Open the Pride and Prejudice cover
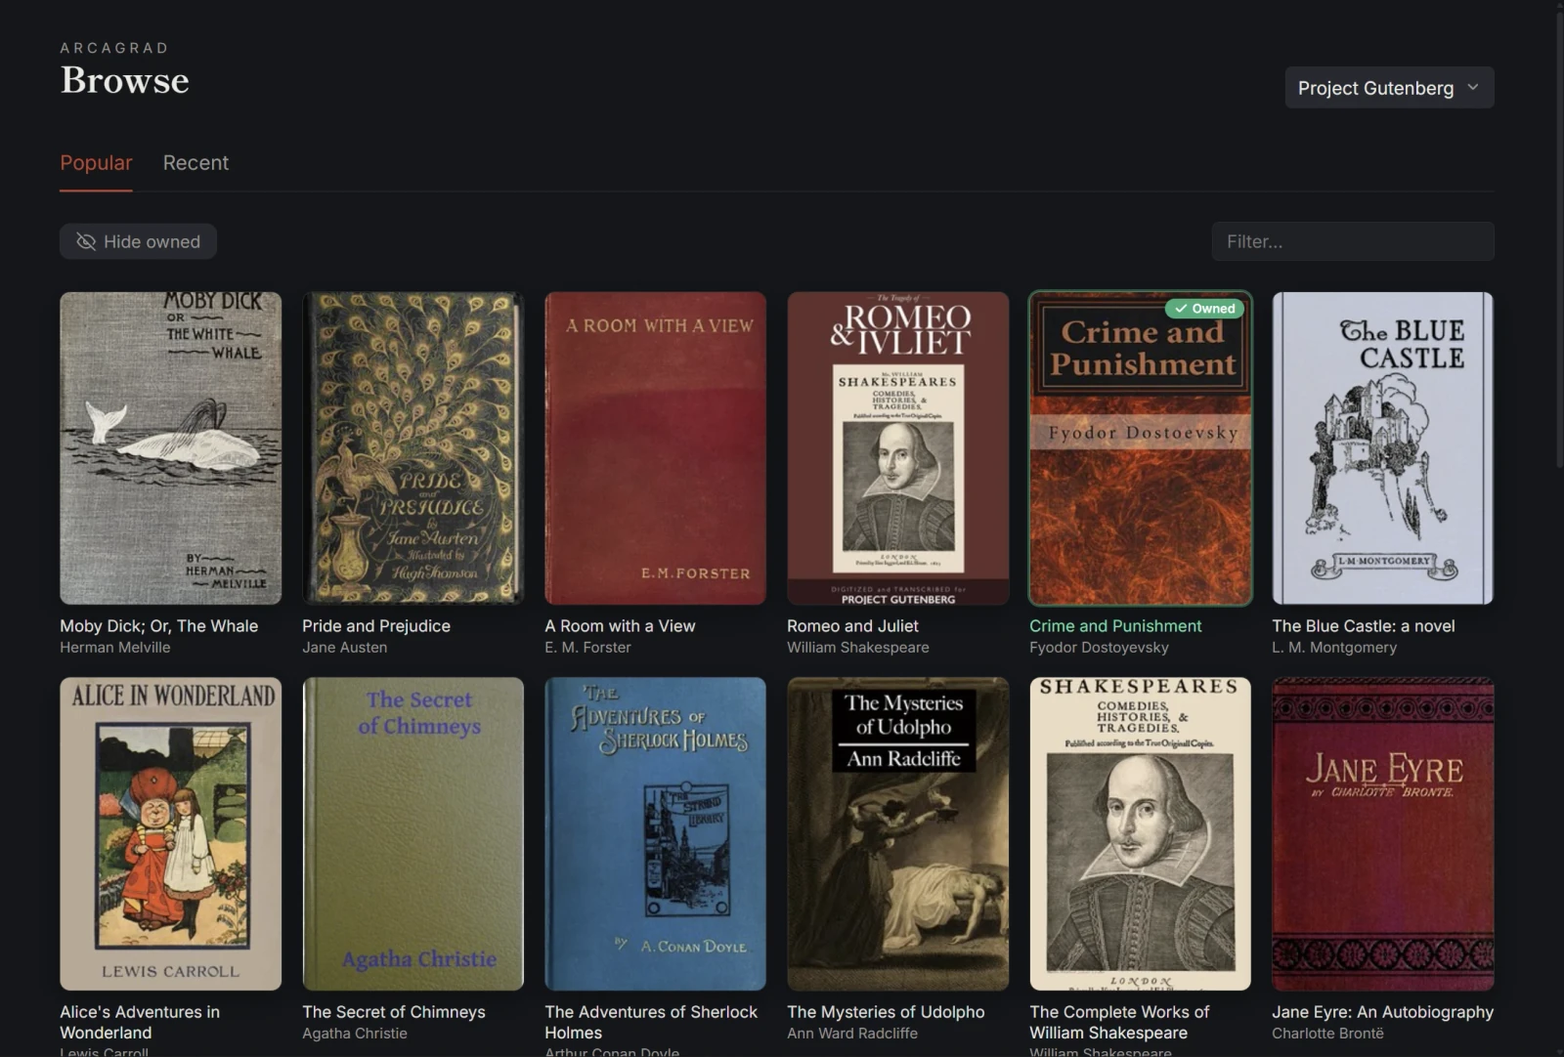This screenshot has width=1564, height=1057. (x=413, y=448)
